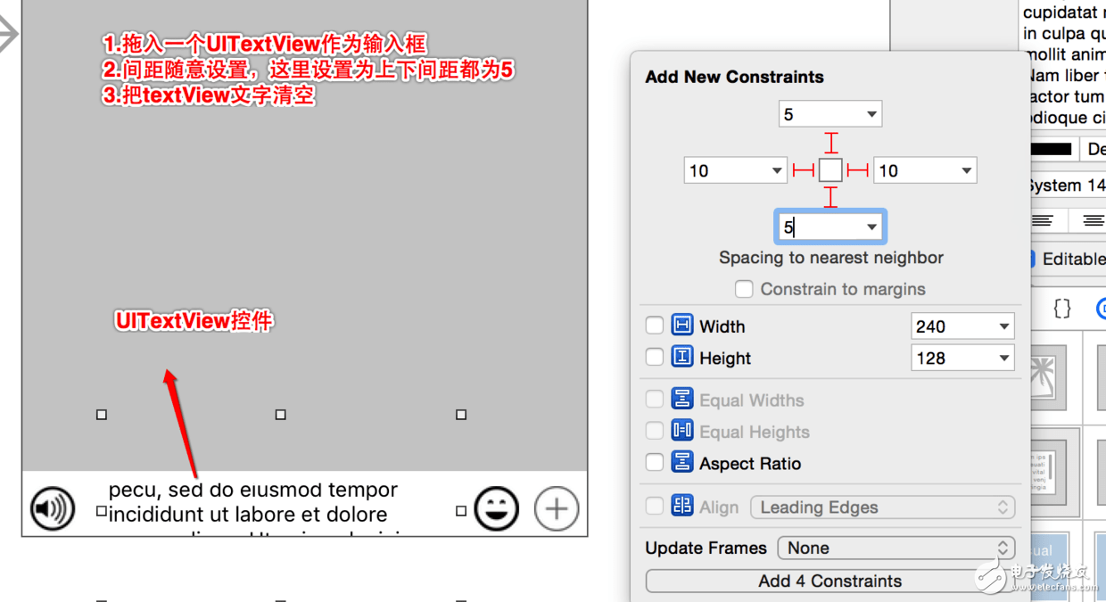Image resolution: width=1106 pixels, height=602 pixels.
Task: Open the Leading Edges alignment dropdown
Action: pos(882,507)
